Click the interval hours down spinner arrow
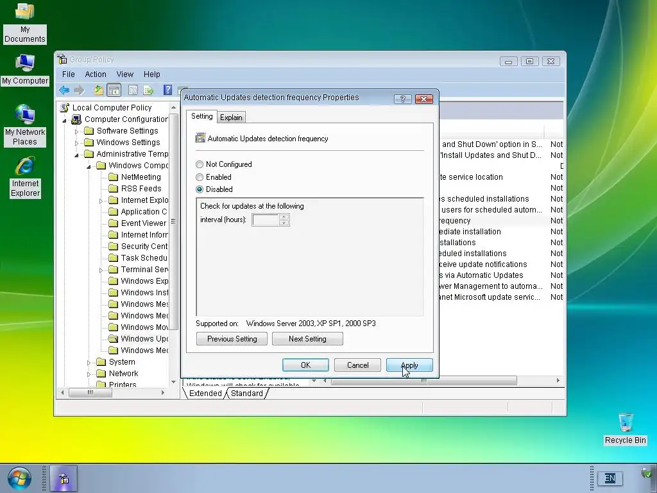The width and height of the screenshot is (657, 493). (x=284, y=223)
